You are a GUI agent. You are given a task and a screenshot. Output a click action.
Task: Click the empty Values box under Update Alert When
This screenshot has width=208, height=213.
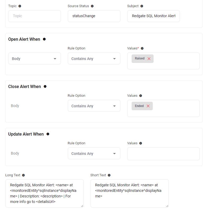coord(163,154)
